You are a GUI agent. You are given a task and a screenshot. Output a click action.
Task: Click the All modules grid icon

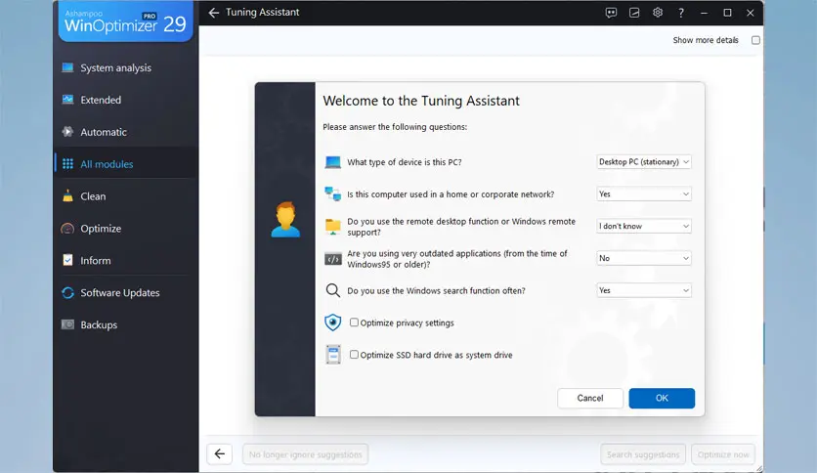pos(67,164)
